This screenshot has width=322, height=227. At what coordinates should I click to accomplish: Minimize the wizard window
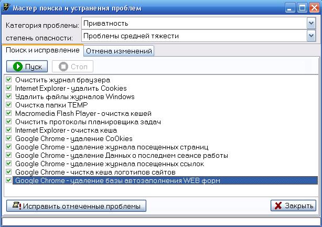pos(290,8)
